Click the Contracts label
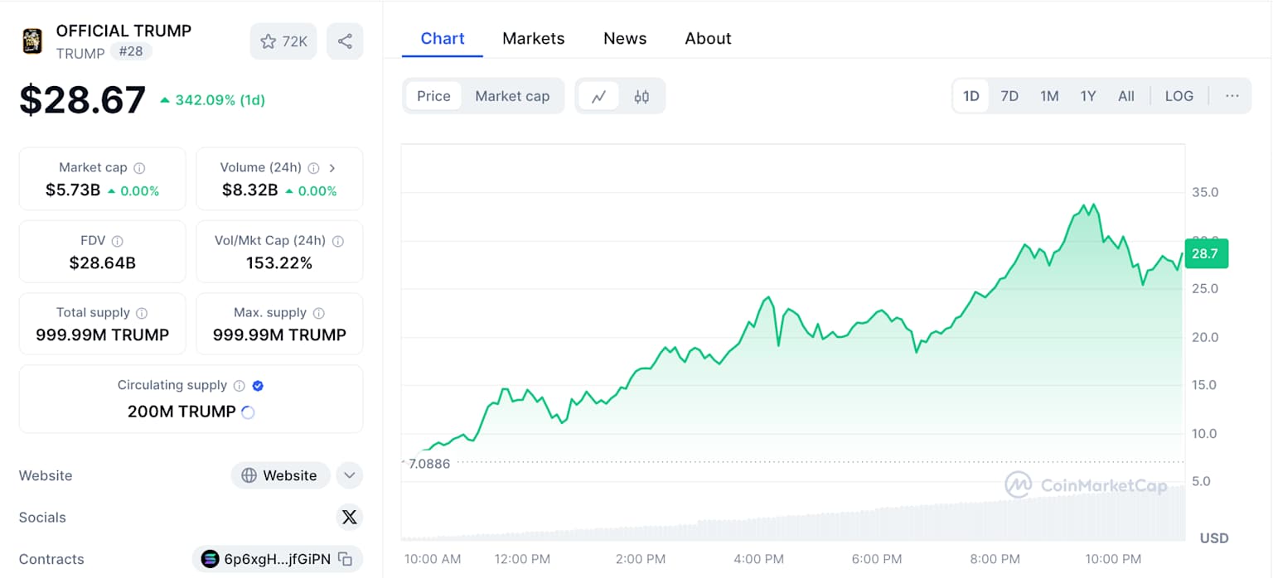Viewport: 1273px width, 578px height. [51, 560]
